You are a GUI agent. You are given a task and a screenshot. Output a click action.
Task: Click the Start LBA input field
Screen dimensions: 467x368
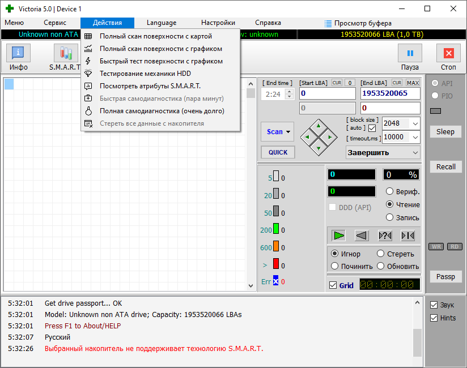328,93
